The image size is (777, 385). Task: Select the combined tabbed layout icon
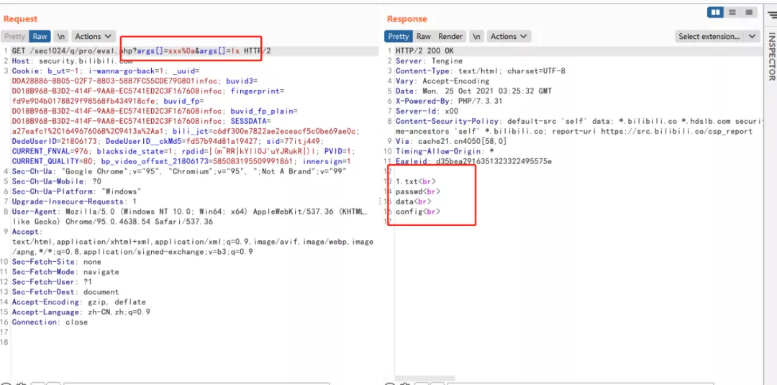click(x=748, y=12)
